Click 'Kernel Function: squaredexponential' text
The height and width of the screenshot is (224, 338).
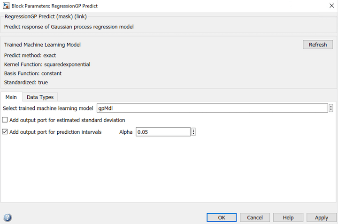(47, 65)
